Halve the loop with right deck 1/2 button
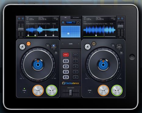The width and height of the screenshot is (142, 113). click(113, 45)
